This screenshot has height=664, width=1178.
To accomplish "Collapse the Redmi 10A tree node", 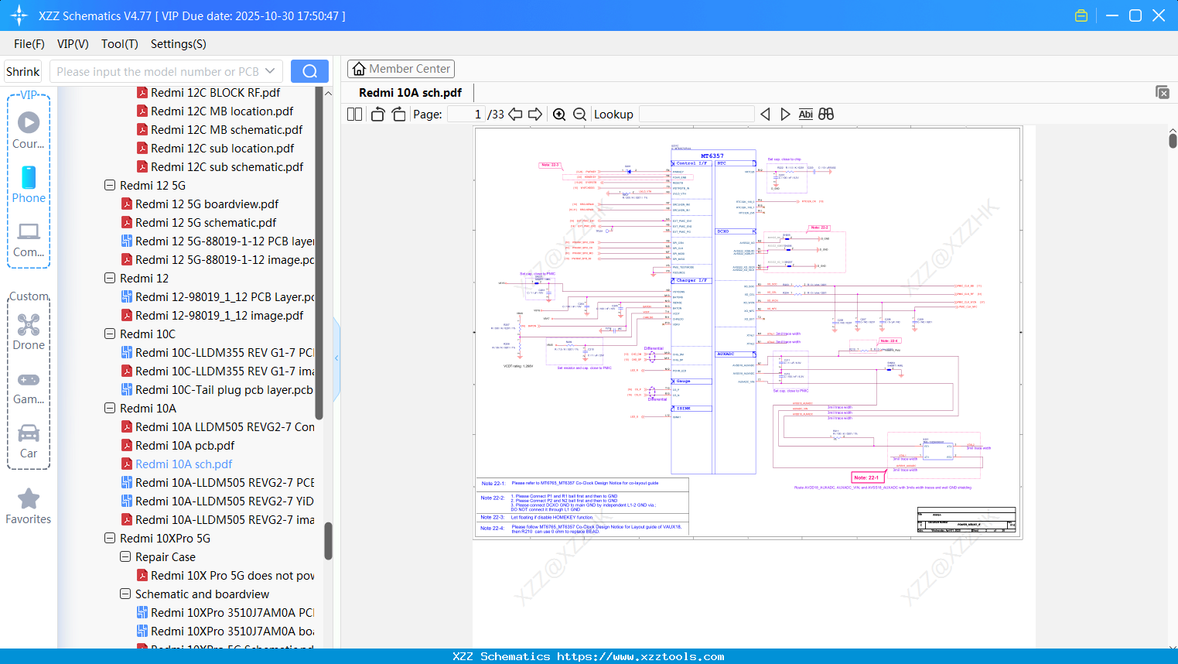I will pyautogui.click(x=110, y=409).
